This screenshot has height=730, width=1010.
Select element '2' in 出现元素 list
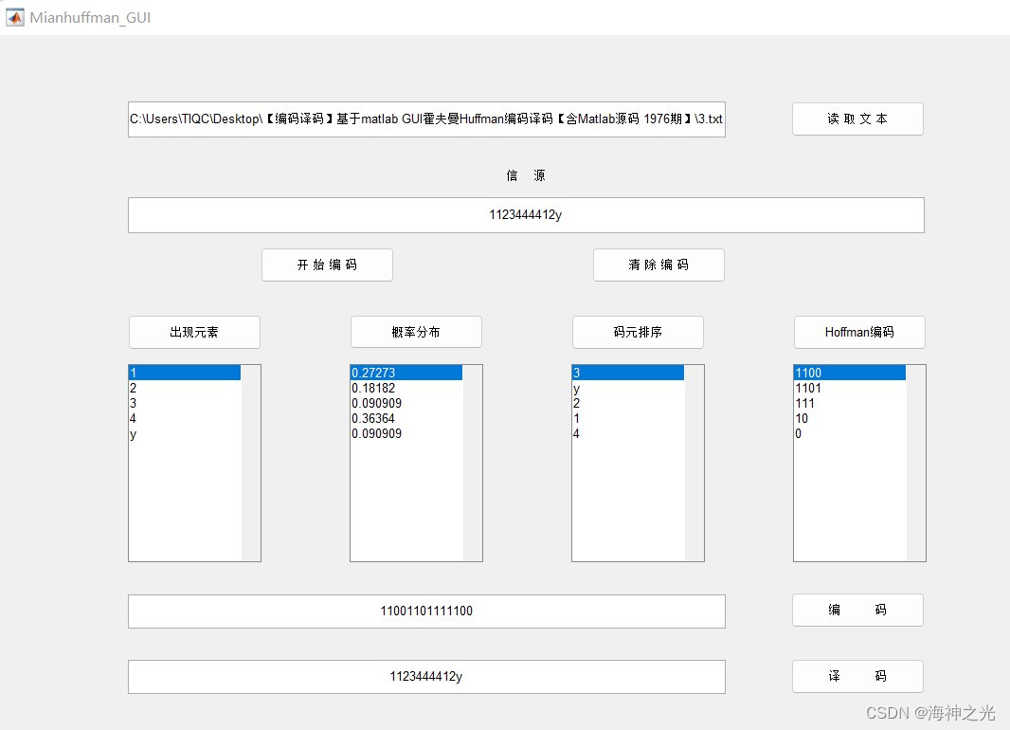(185, 388)
